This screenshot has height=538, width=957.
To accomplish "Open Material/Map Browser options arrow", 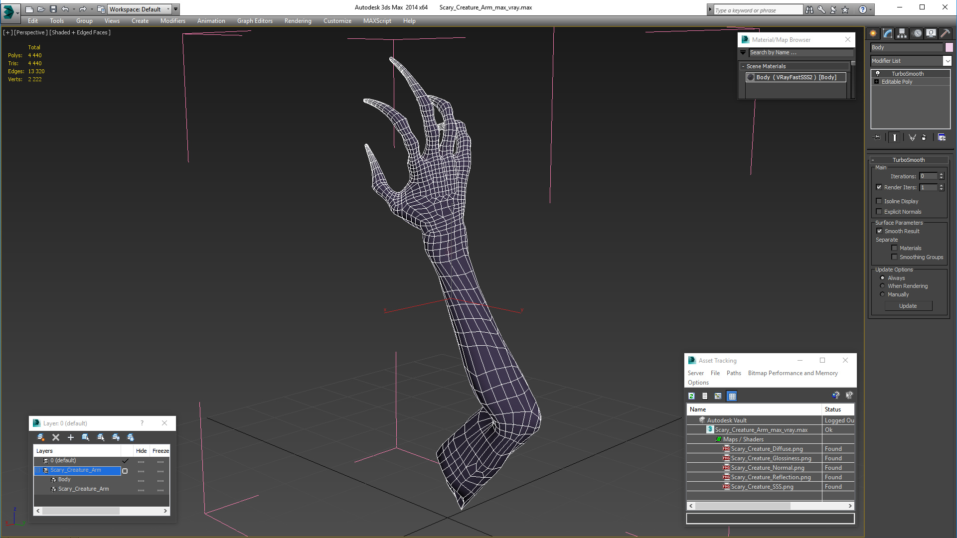I will 743,52.
